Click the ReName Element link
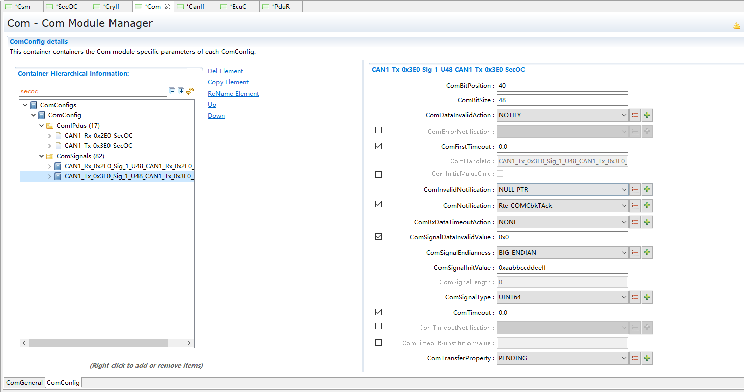This screenshot has height=392, width=744. pyautogui.click(x=233, y=94)
